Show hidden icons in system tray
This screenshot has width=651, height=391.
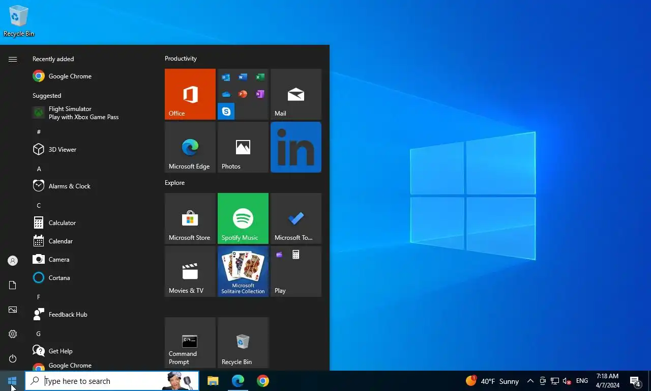tap(530, 381)
